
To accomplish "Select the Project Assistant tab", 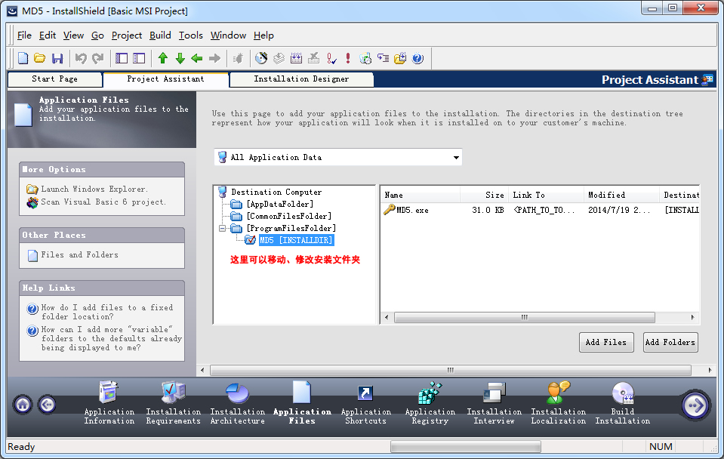I will click(x=166, y=79).
